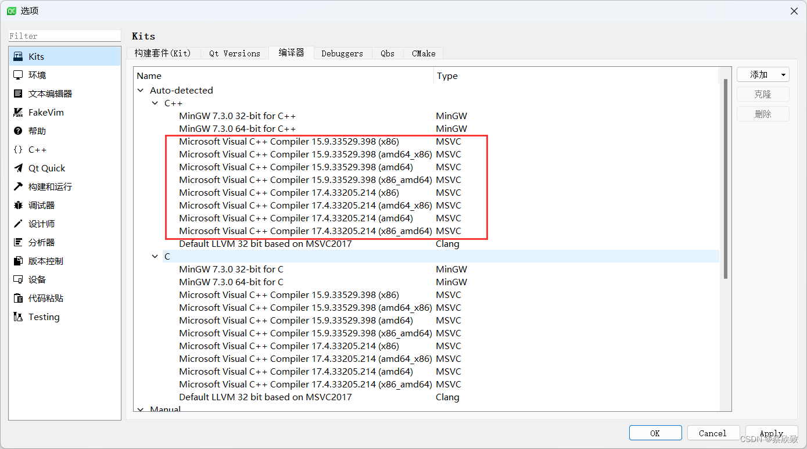Screen dimensions: 807x449
Task: Open the 帮助 question-mark icon
Action: click(18, 131)
